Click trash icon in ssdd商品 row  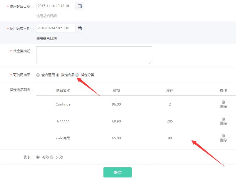point(223,136)
